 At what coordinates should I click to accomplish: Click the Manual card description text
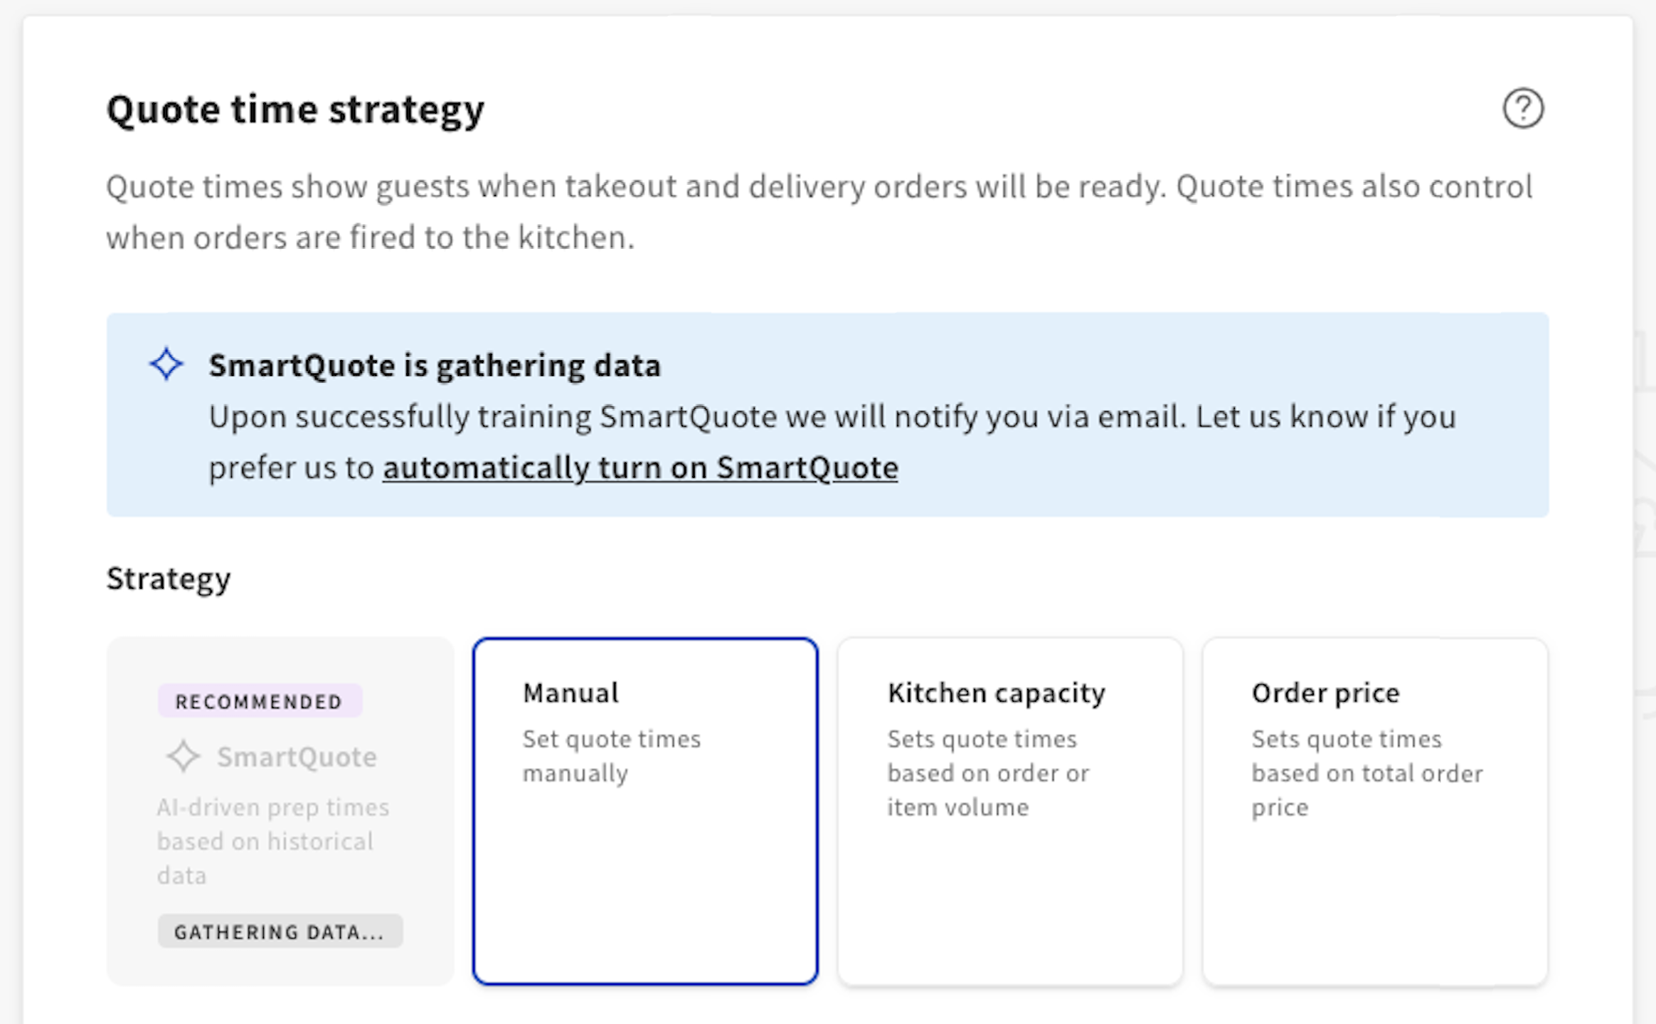[612, 755]
